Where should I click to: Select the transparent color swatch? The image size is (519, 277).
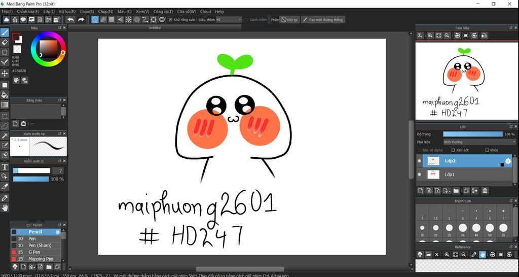(x=17, y=49)
